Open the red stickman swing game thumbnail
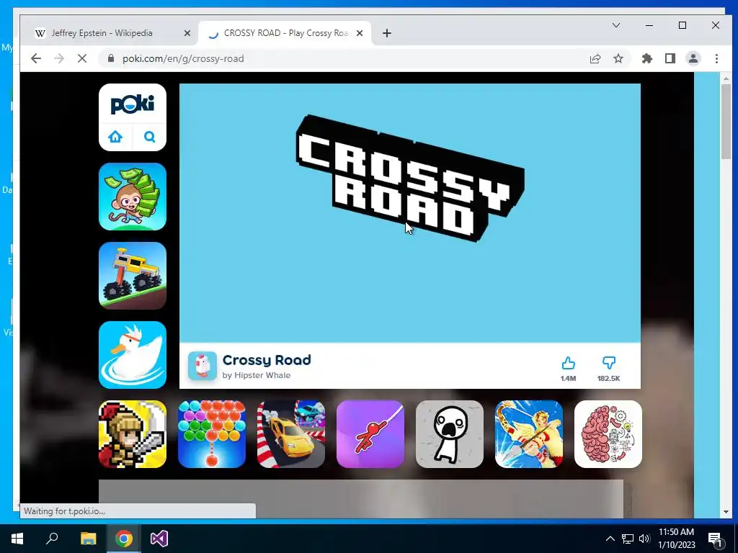Image resolution: width=738 pixels, height=553 pixels. (370, 434)
